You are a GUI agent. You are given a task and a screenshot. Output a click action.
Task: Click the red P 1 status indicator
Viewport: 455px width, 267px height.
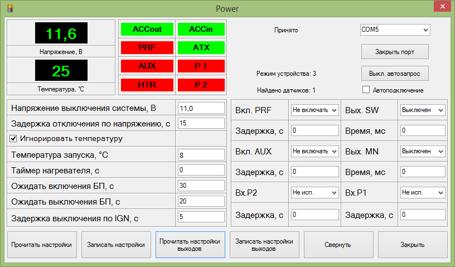coord(201,66)
